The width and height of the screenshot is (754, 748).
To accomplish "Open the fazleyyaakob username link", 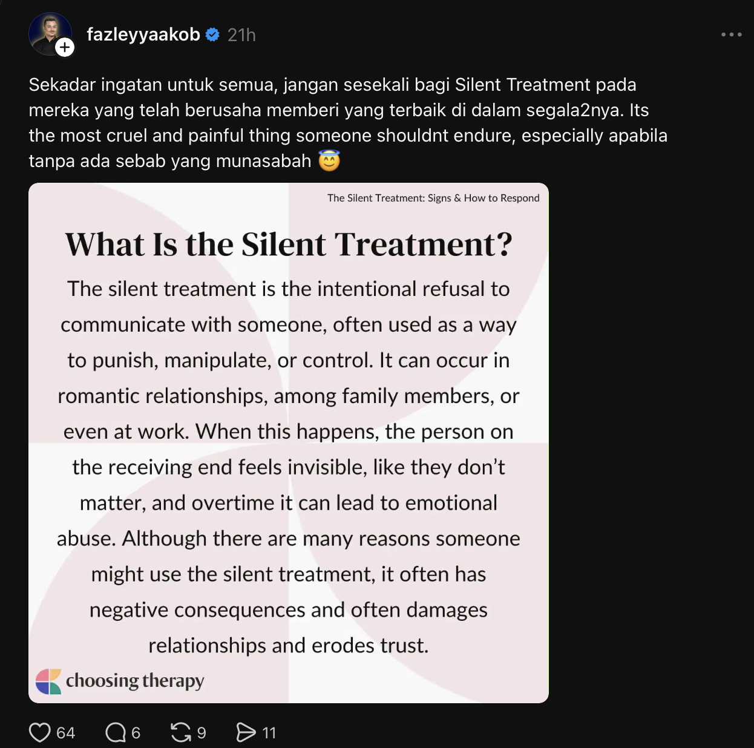I will click(x=143, y=34).
